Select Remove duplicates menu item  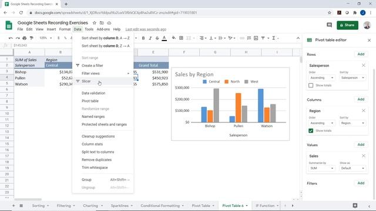coord(103,160)
